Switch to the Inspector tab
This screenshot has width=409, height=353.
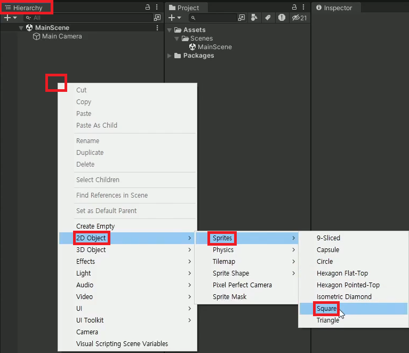[336, 8]
